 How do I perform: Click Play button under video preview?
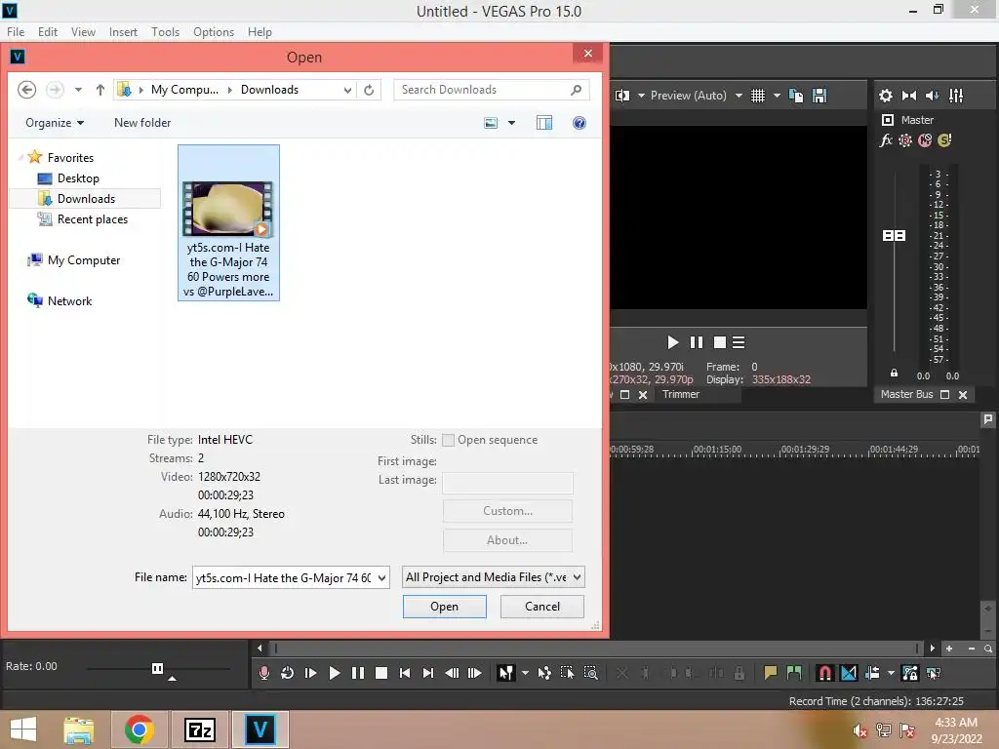point(672,342)
